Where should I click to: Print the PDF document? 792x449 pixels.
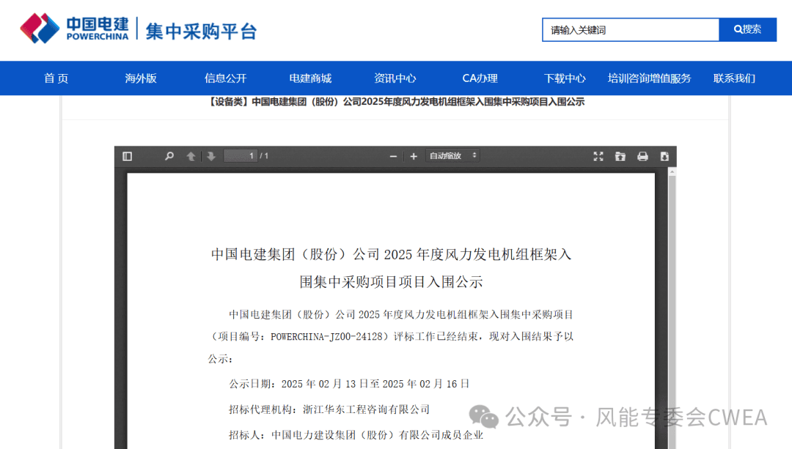click(642, 156)
